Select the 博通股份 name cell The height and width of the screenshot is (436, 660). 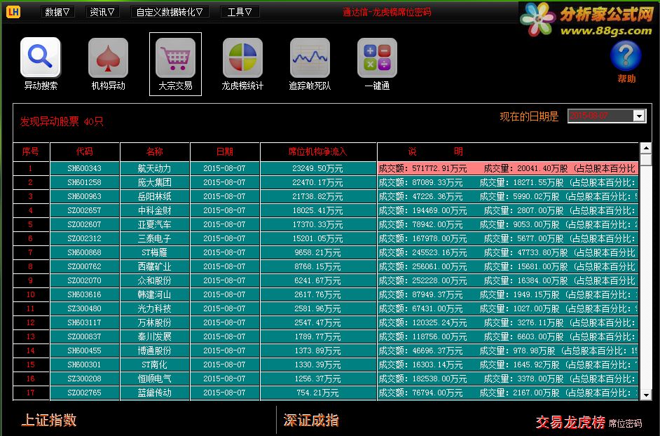coord(154,350)
